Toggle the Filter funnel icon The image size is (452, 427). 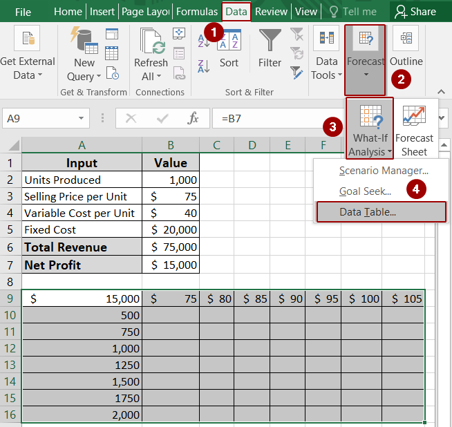270,40
